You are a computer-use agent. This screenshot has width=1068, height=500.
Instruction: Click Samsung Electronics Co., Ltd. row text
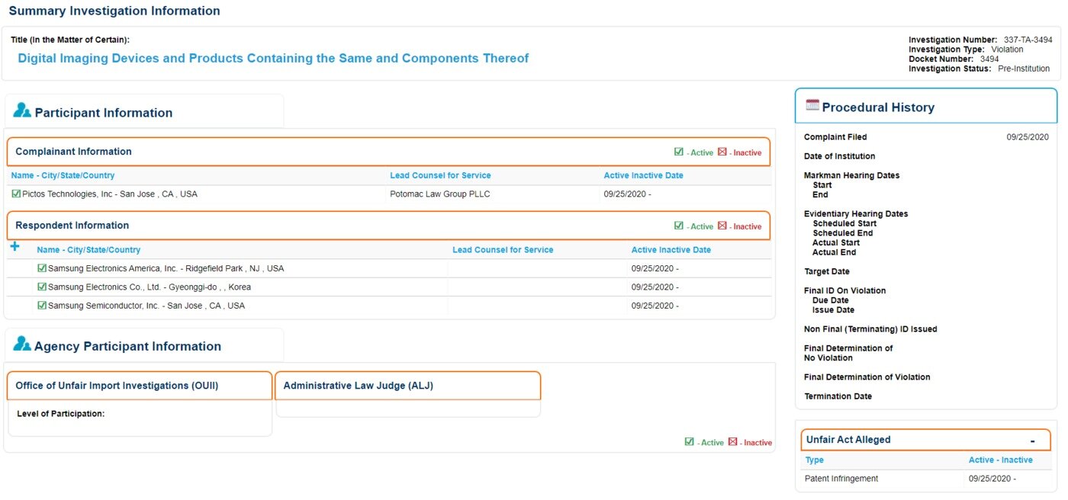pyautogui.click(x=150, y=287)
